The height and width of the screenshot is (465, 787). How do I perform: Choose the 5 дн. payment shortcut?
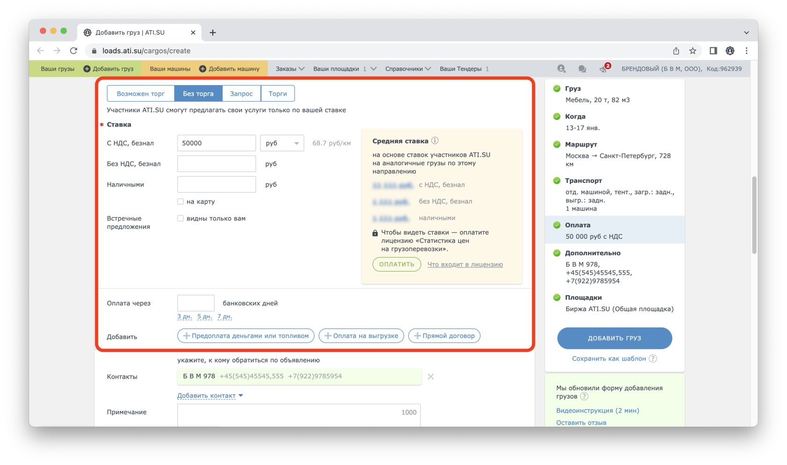tap(205, 317)
